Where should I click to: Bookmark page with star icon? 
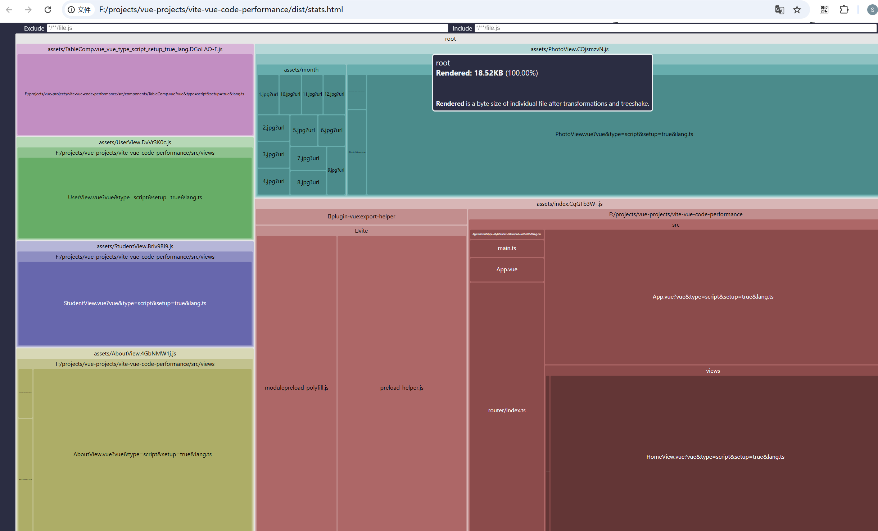pyautogui.click(x=797, y=10)
